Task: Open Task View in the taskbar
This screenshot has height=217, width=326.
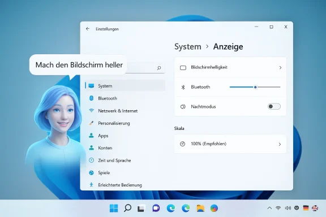Action: (x=141, y=208)
